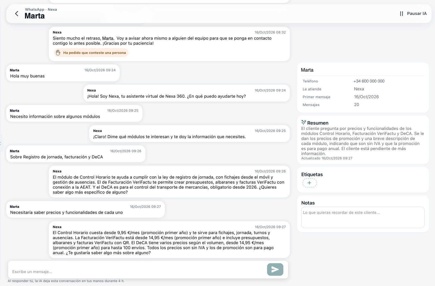Viewport: 435px width, 286px height.
Task: Click the Marta title in the header
Action: (x=35, y=16)
